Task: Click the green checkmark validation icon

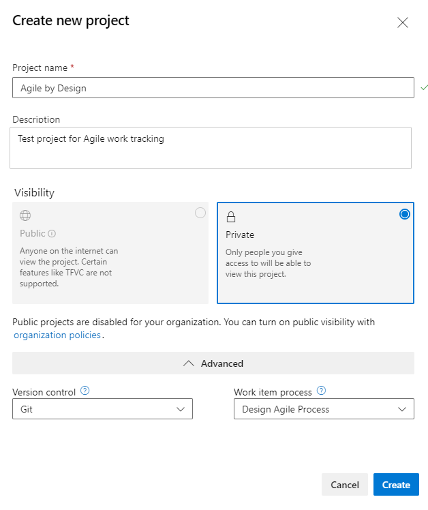Action: coord(424,87)
